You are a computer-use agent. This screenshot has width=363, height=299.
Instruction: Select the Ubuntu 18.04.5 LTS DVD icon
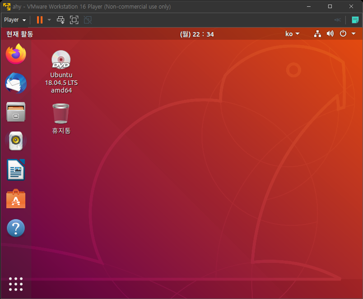click(x=61, y=60)
